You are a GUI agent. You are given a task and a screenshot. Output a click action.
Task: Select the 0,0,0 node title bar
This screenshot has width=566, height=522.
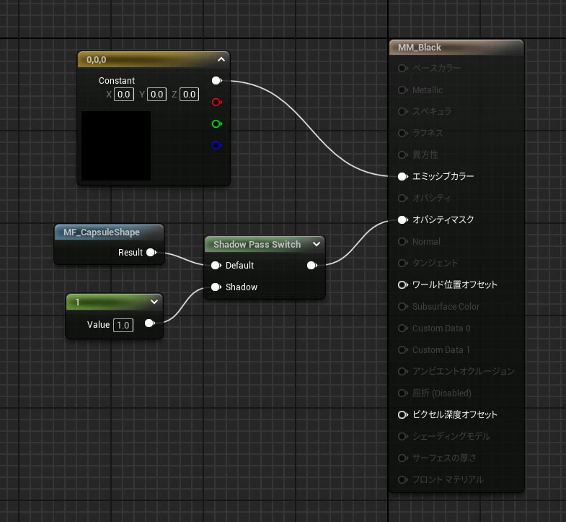154,59
